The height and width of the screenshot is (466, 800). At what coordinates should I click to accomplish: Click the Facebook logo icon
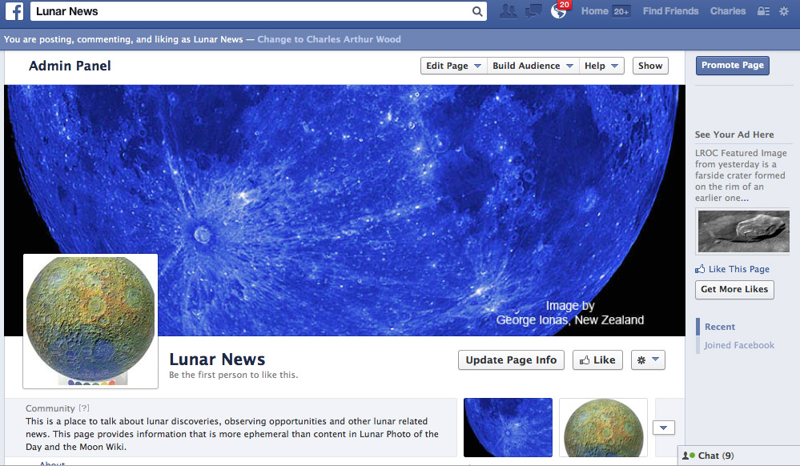click(x=14, y=11)
